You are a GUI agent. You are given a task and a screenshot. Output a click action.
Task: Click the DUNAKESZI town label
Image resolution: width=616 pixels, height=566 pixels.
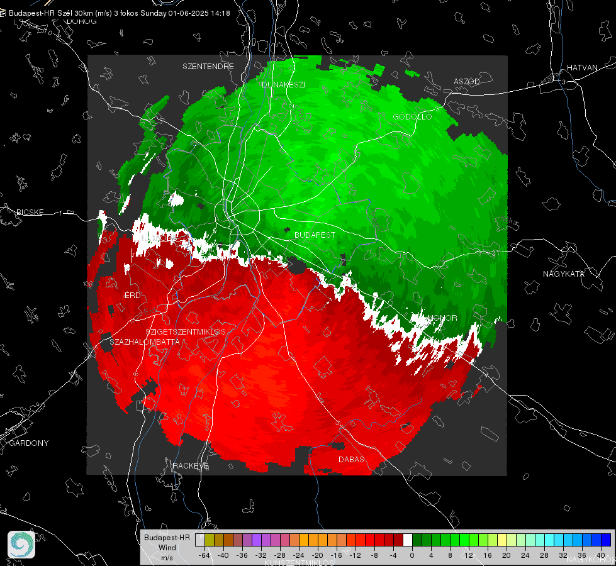point(283,84)
